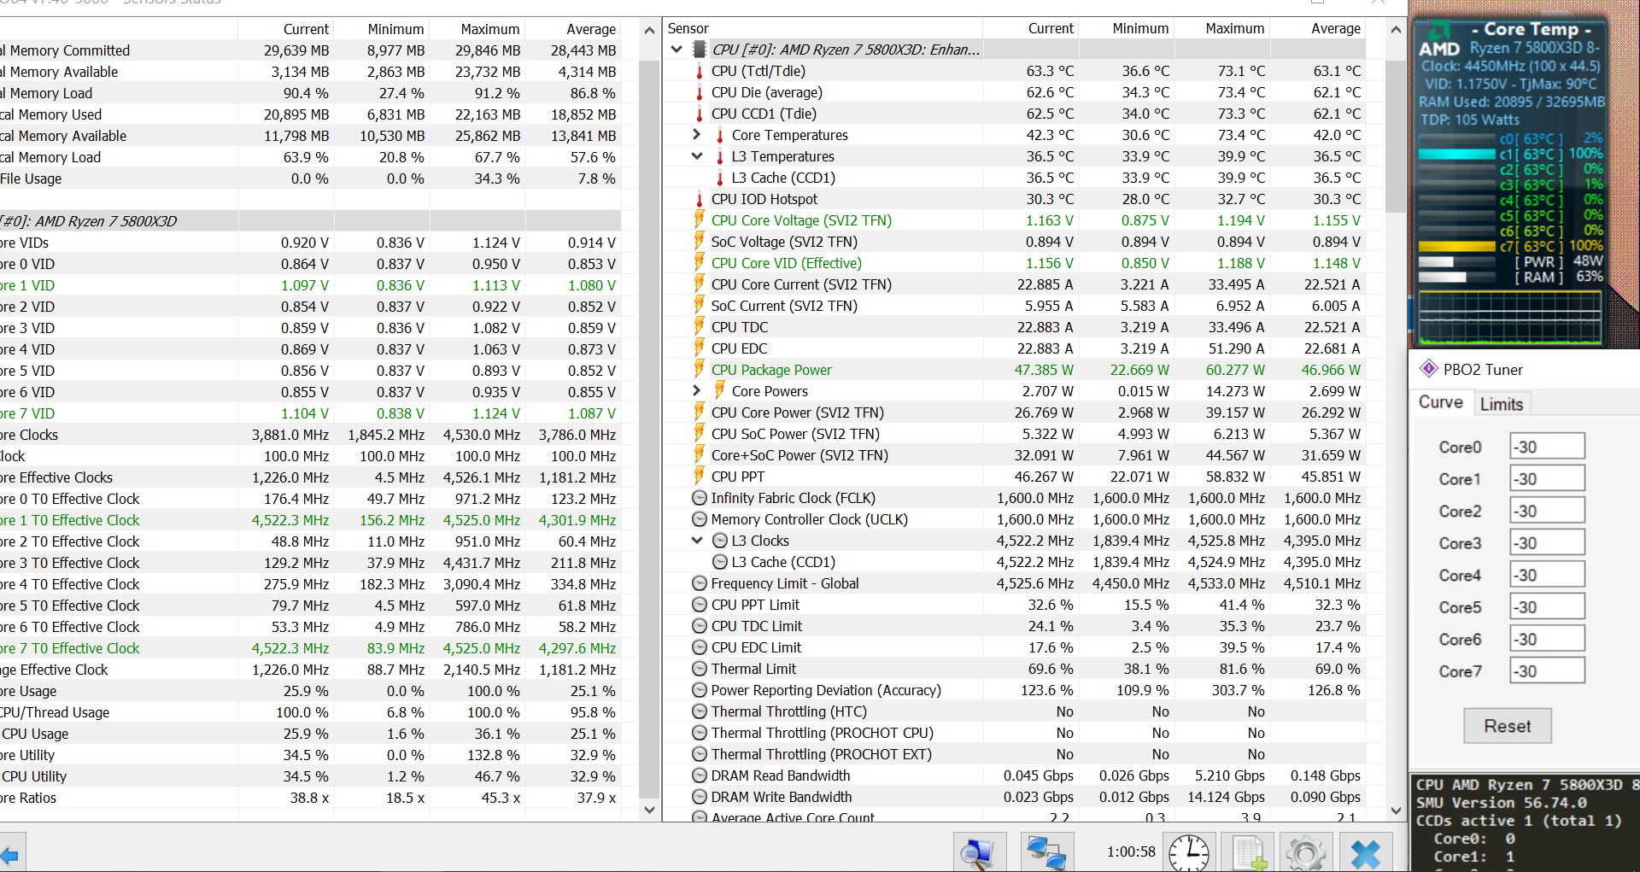1640x872 pixels.
Task: Click the Core5 offset input field
Action: [1547, 606]
